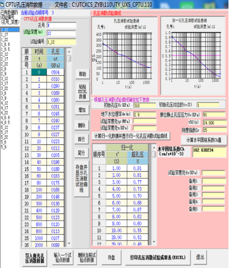The height and width of the screenshot is (268, 229).
Task: Jump to first row via 首行
Action: (82, 139)
